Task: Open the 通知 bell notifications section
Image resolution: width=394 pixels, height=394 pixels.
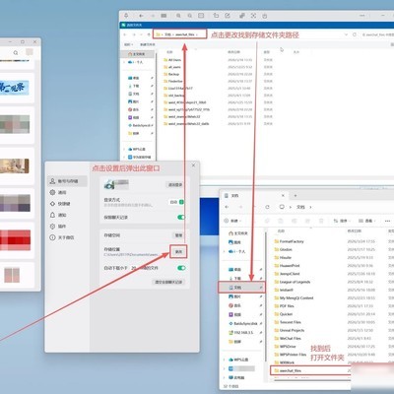Action: coord(58,215)
